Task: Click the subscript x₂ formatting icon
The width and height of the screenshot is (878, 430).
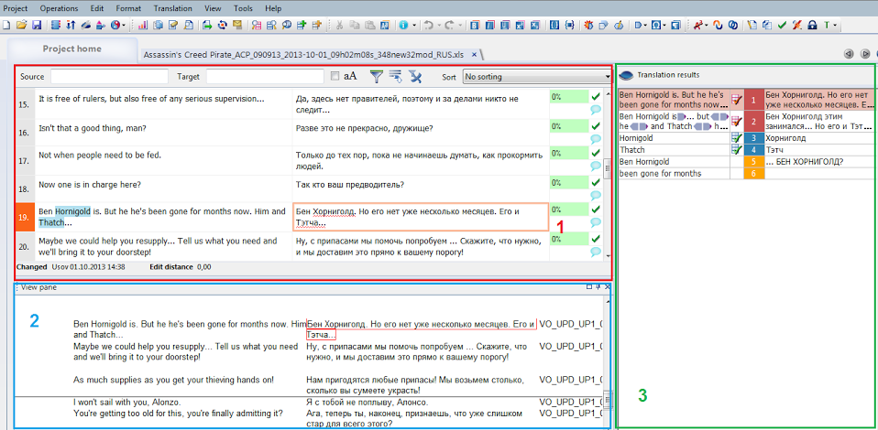Action: click(x=534, y=25)
